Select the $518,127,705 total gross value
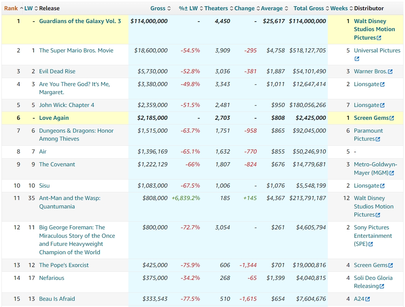Screen dimensions: 405x307 [x=308, y=51]
